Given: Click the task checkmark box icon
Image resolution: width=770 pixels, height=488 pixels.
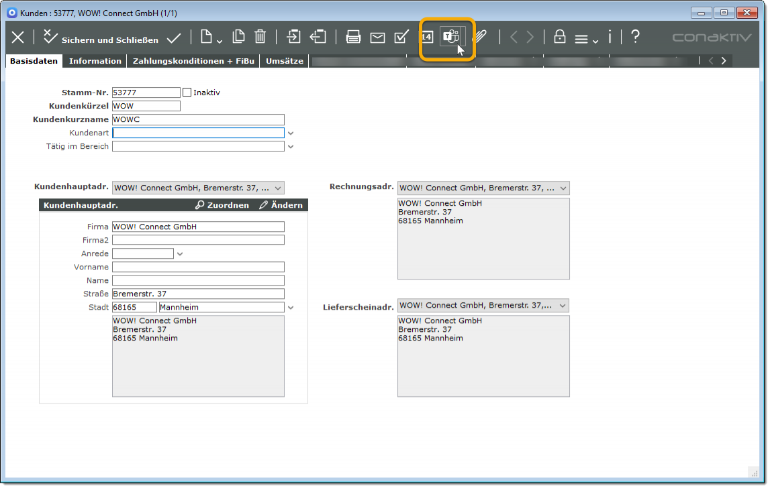Looking at the screenshot, I should point(401,37).
